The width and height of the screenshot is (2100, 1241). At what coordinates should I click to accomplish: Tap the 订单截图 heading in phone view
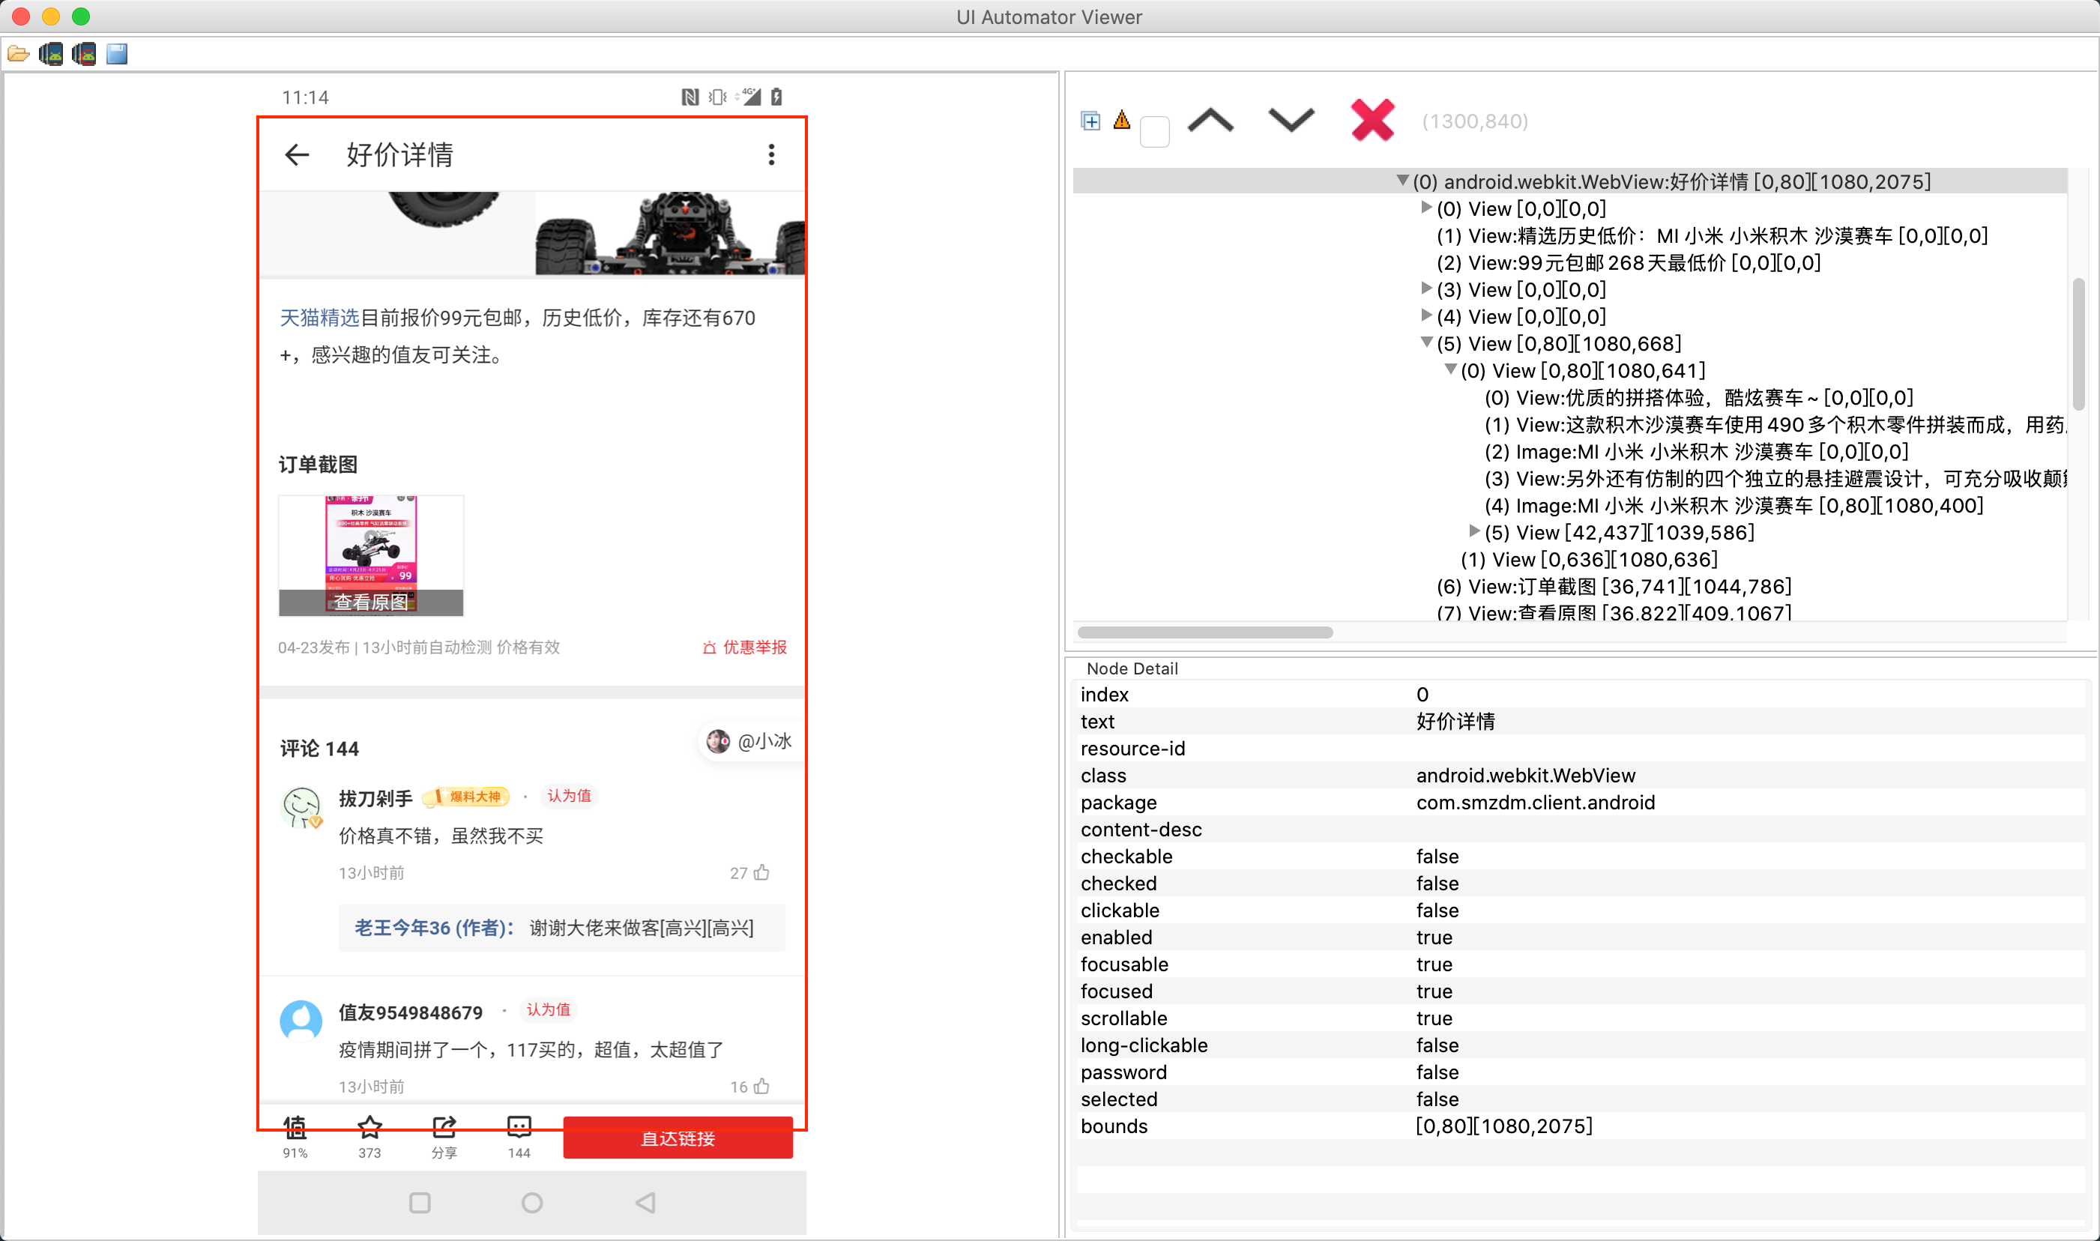tap(318, 465)
